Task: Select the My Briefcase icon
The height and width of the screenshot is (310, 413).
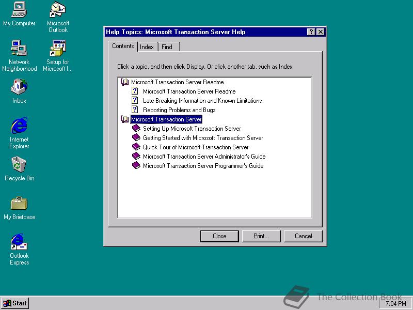Action: coord(19,208)
